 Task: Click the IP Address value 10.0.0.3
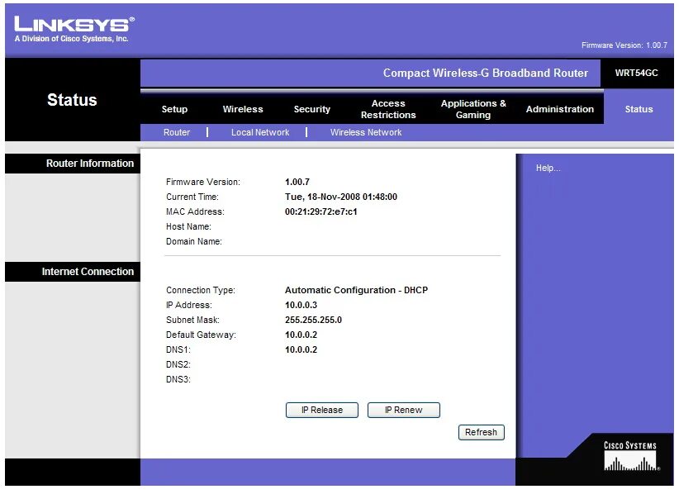point(301,305)
